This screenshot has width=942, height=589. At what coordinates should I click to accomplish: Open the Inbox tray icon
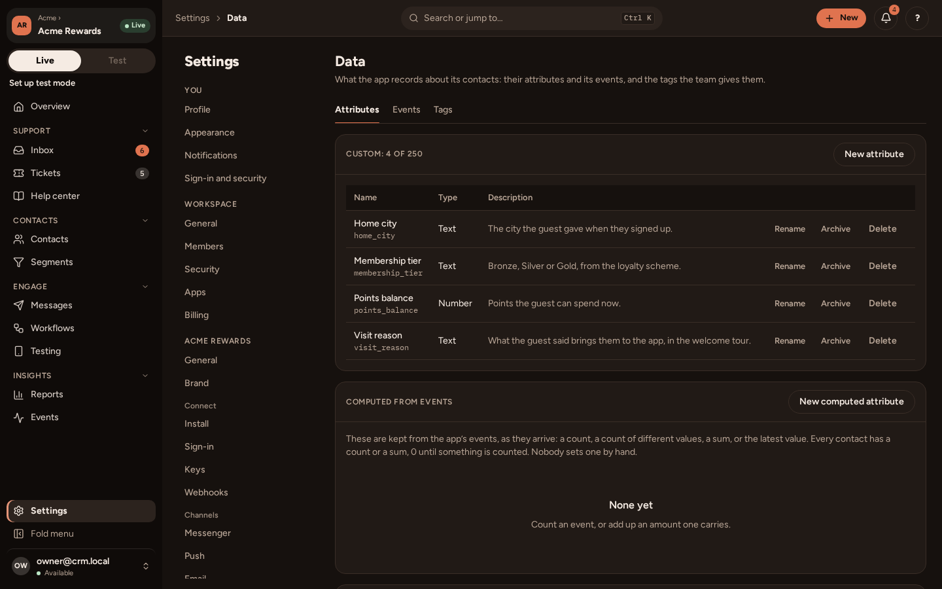19,151
